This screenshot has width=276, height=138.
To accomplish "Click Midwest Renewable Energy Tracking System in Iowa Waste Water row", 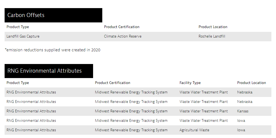I will coord(131,121).
